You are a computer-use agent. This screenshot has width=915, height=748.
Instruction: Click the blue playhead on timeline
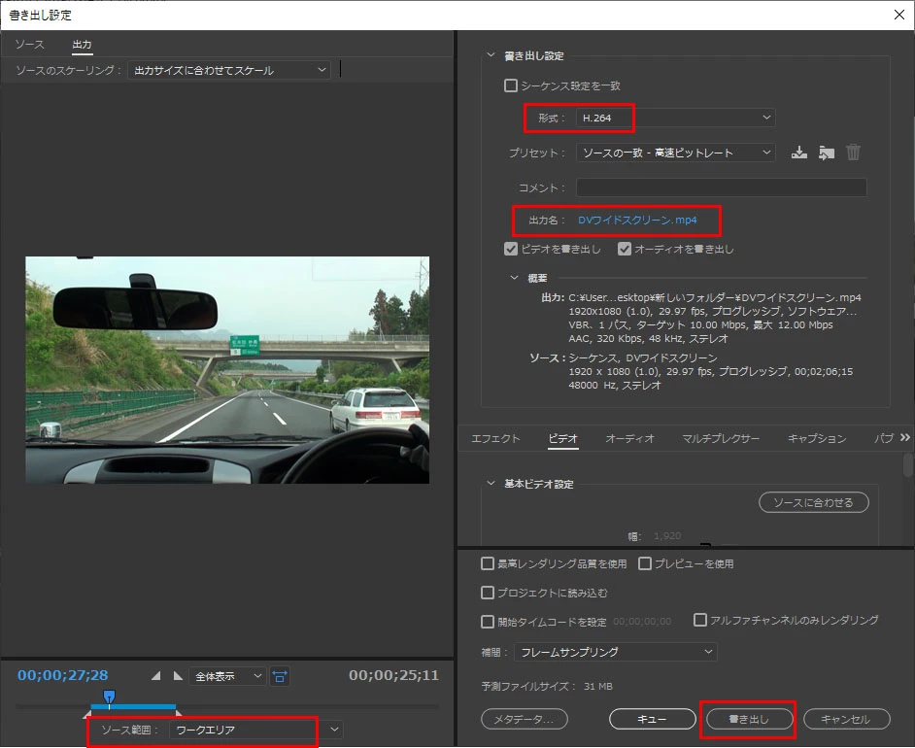[x=109, y=697]
